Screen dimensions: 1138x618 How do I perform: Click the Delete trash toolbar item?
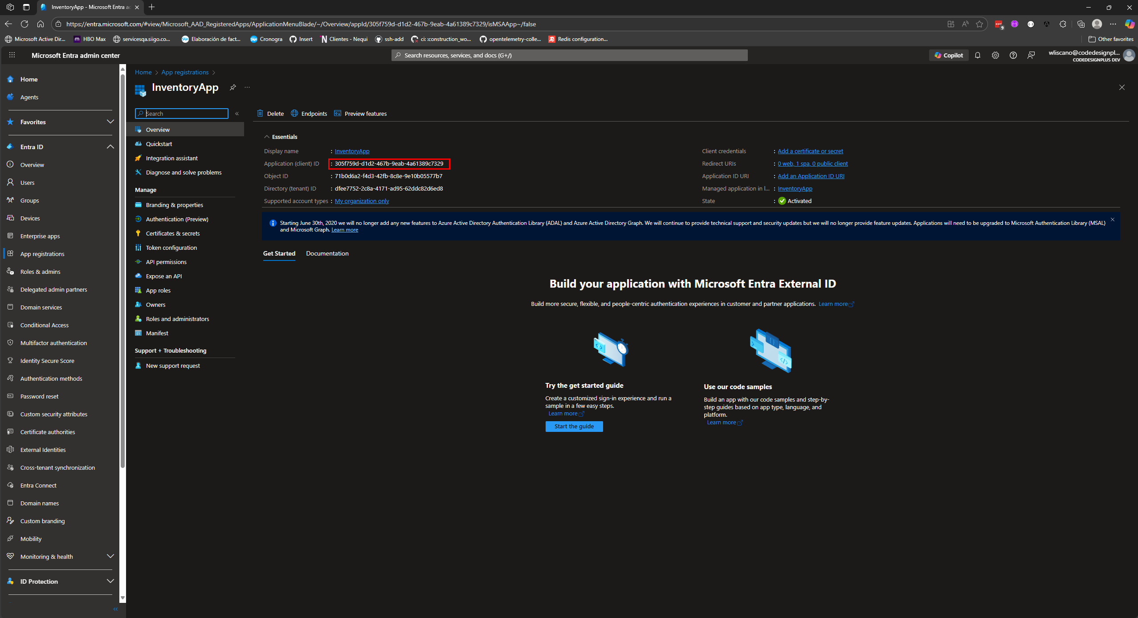(270, 114)
